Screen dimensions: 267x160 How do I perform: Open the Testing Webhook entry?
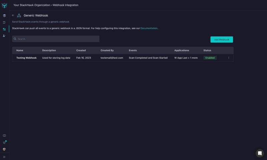(x=26, y=58)
